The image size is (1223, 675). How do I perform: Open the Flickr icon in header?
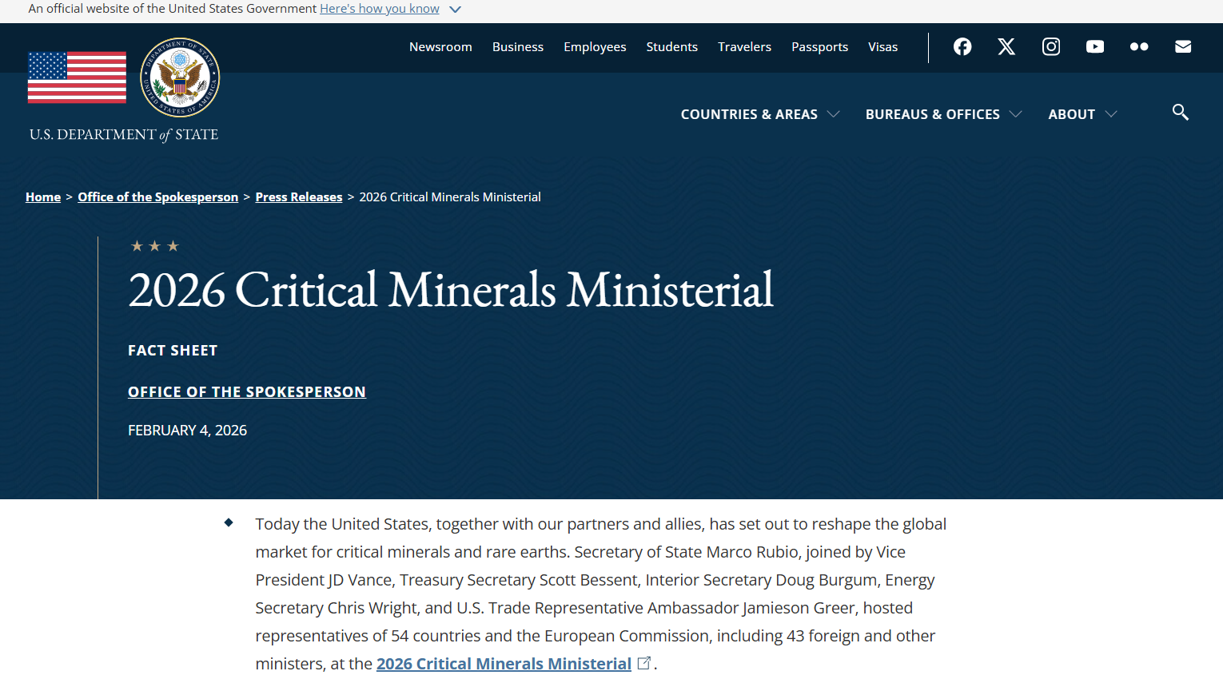(x=1139, y=47)
